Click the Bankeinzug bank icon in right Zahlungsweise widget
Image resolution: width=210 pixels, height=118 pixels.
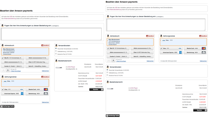tap(204, 53)
